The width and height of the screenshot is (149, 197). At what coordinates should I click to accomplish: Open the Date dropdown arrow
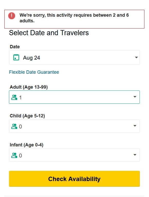(136, 58)
